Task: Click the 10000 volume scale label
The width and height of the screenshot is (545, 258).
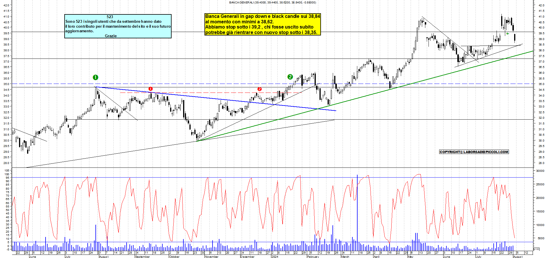Action: (540, 225)
